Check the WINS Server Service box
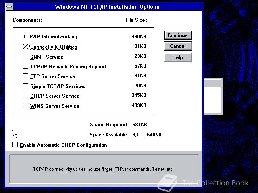Screen dimensions: 258x193 click(26, 105)
